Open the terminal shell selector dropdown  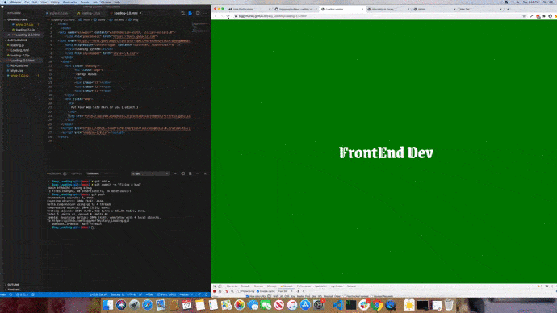[150, 173]
